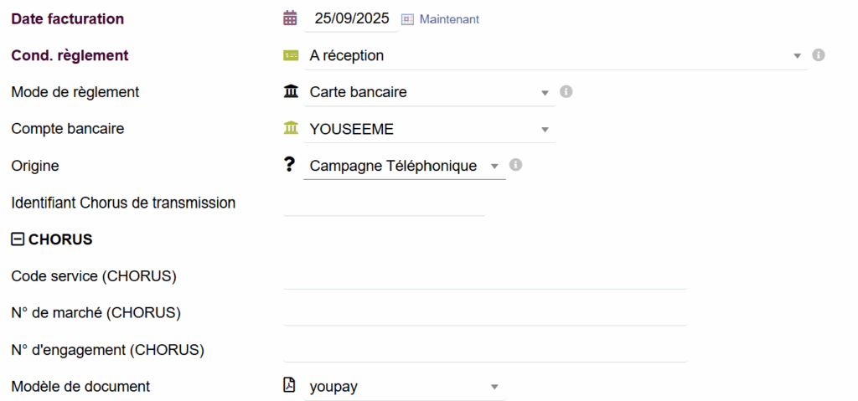858x401 pixels.
Task: Click info icon next to Cond. règlement
Action: [819, 55]
